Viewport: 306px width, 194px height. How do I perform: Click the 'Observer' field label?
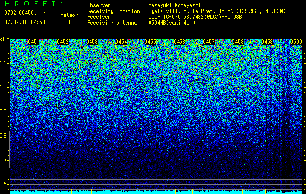pos(99,5)
